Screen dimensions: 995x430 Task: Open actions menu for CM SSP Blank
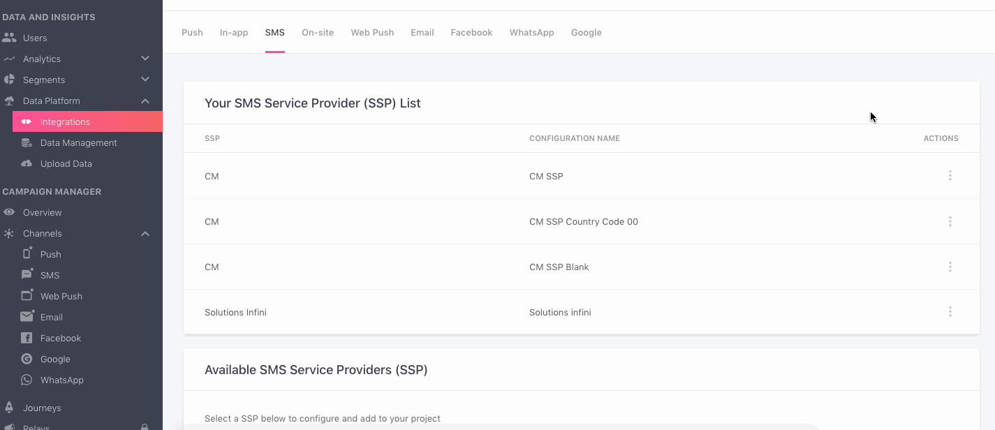pyautogui.click(x=950, y=267)
